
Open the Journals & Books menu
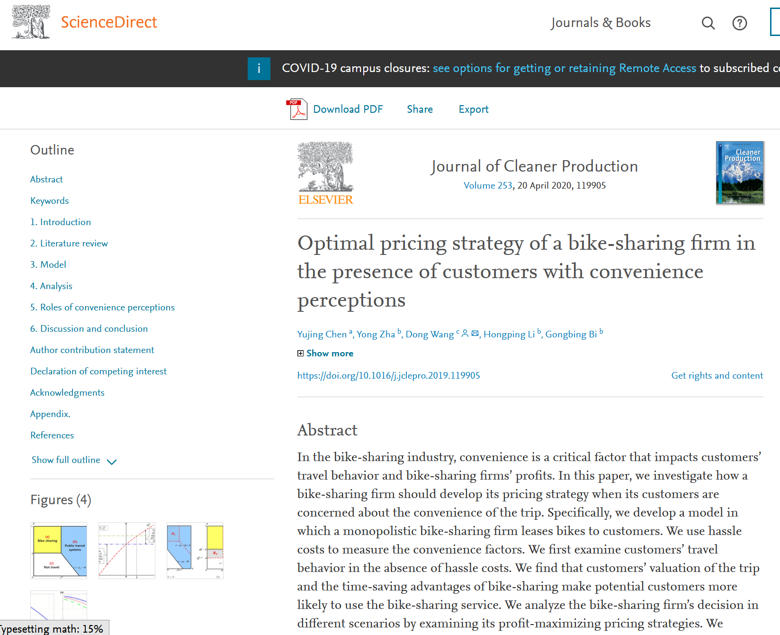(601, 23)
